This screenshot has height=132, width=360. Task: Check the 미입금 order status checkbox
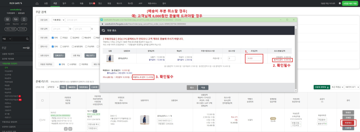tap(61, 38)
